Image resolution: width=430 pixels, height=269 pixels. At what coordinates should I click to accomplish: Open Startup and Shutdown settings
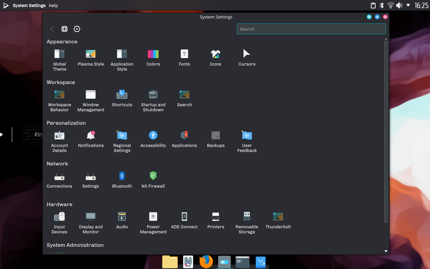(153, 100)
